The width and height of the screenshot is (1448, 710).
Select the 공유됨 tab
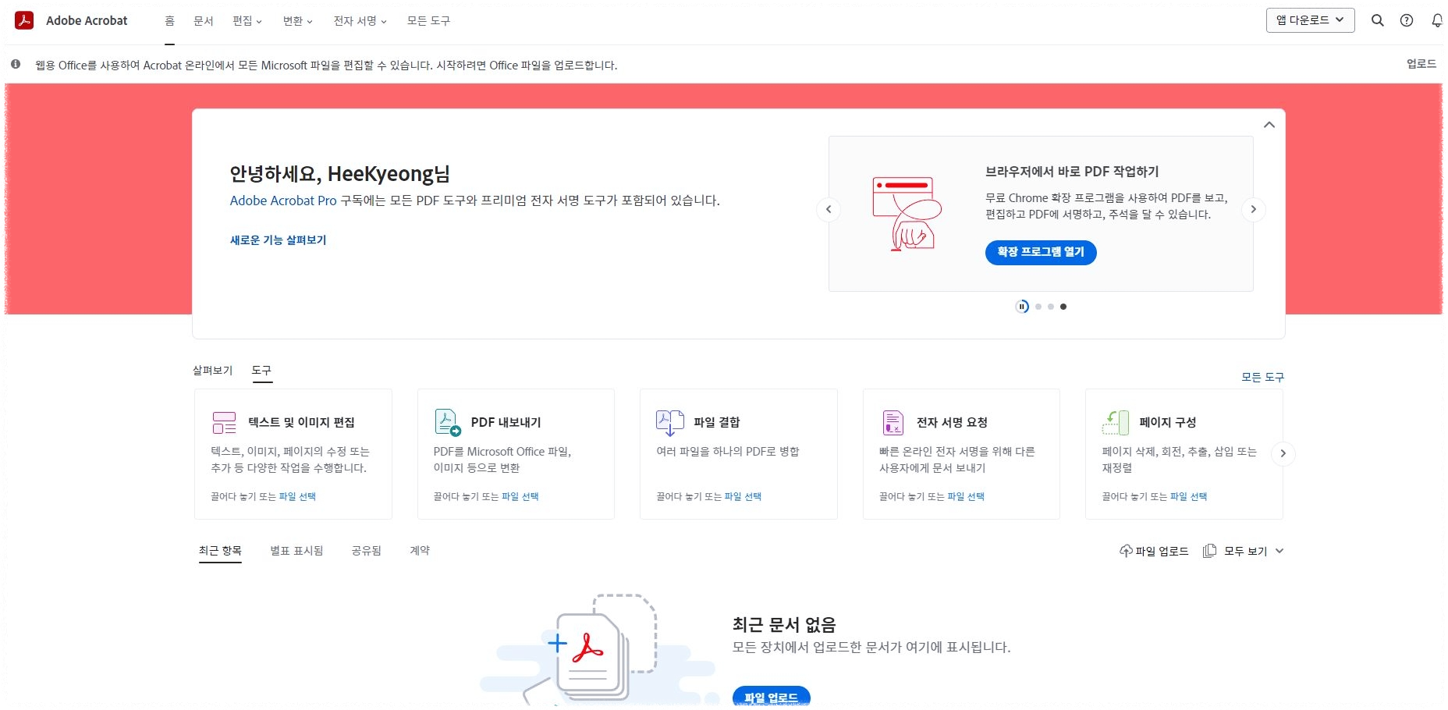[366, 550]
